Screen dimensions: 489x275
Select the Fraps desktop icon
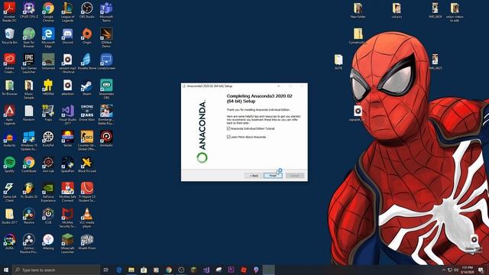48,113
